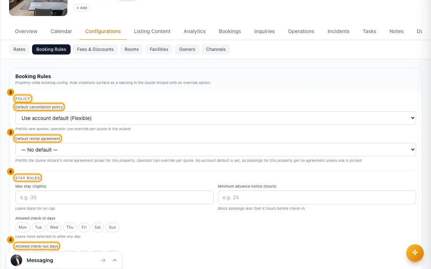431x269 pixels.
Task: Select the Rates sub-tab
Action: click(19, 49)
